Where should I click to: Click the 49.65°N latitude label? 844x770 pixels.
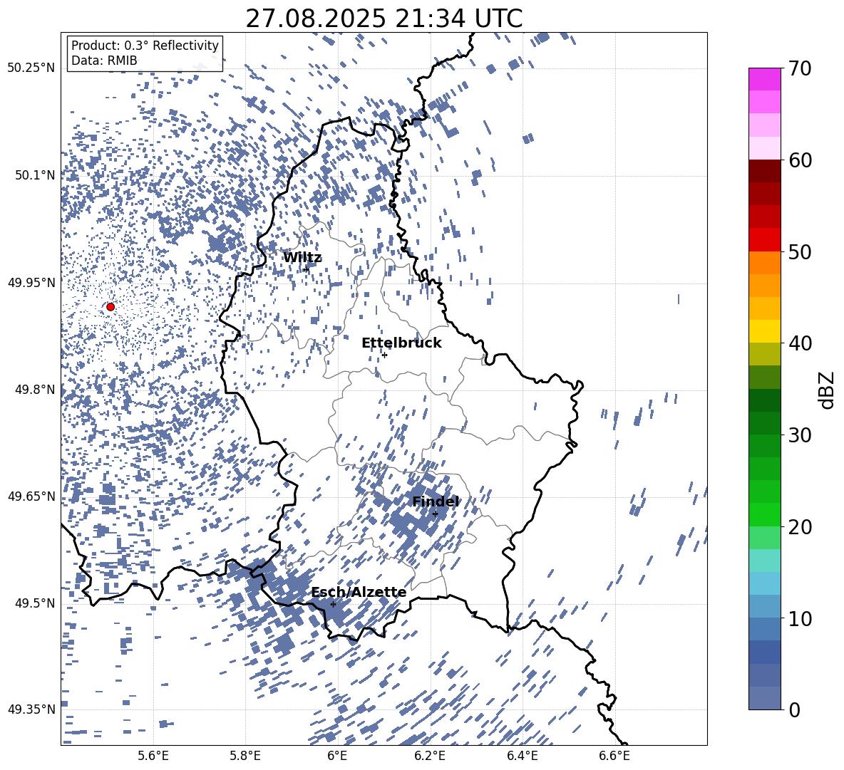click(31, 496)
